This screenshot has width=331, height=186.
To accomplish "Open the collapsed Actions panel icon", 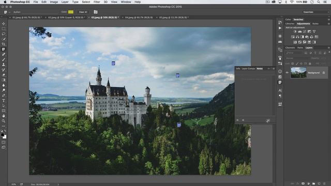I will click(x=280, y=28).
